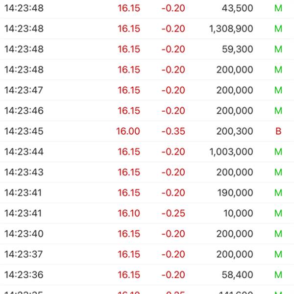Select the -0.35 change value
The image size is (294, 294).
173,131
